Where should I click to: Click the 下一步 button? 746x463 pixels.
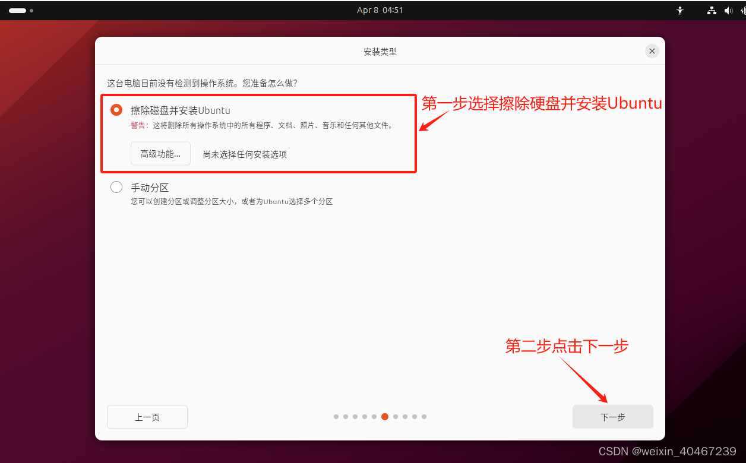click(612, 417)
